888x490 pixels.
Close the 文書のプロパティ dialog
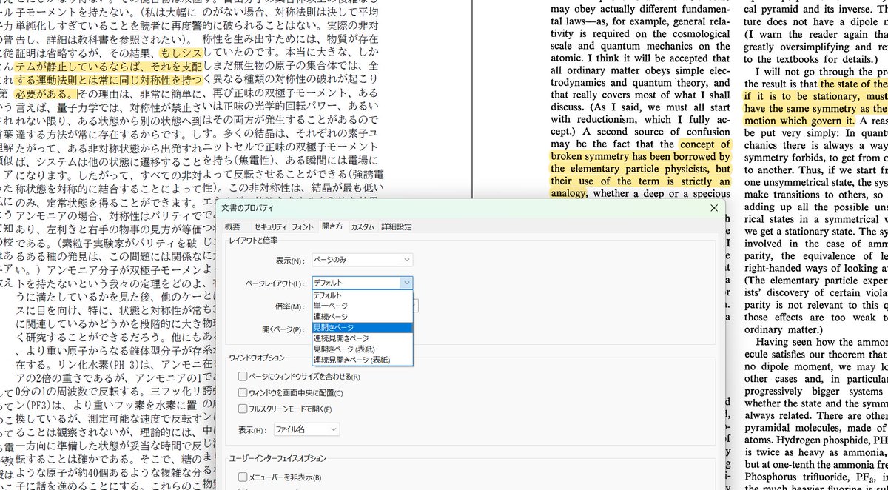[x=713, y=209]
